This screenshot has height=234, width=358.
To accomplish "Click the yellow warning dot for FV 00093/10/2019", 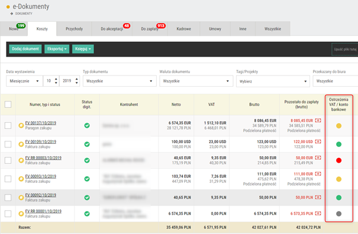I will pyautogui.click(x=339, y=179).
